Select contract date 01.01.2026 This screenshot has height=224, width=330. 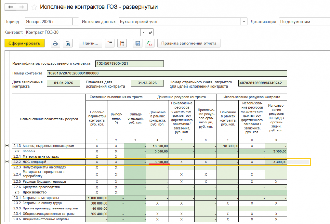[63, 83]
